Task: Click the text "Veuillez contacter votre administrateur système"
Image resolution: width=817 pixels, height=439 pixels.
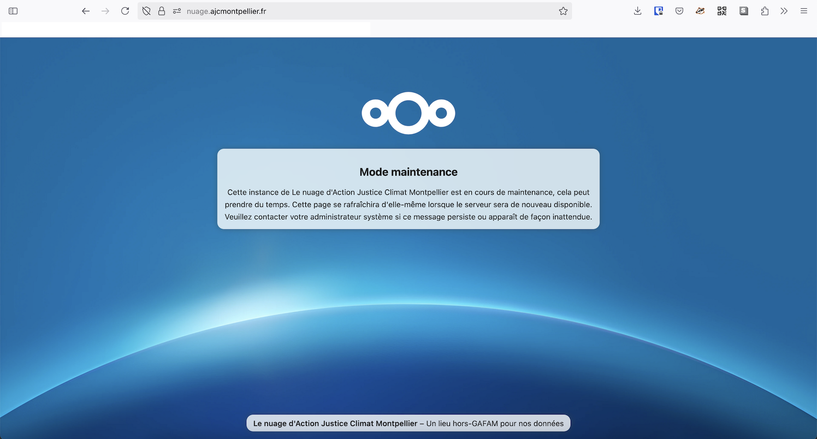Action: [309, 217]
